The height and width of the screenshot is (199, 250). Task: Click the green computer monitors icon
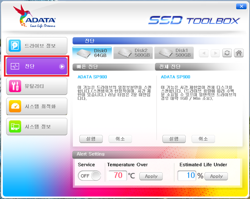[15, 126]
